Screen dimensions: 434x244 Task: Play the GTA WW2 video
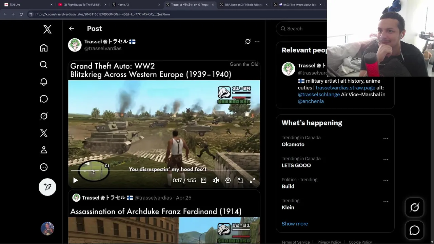tap(76, 181)
